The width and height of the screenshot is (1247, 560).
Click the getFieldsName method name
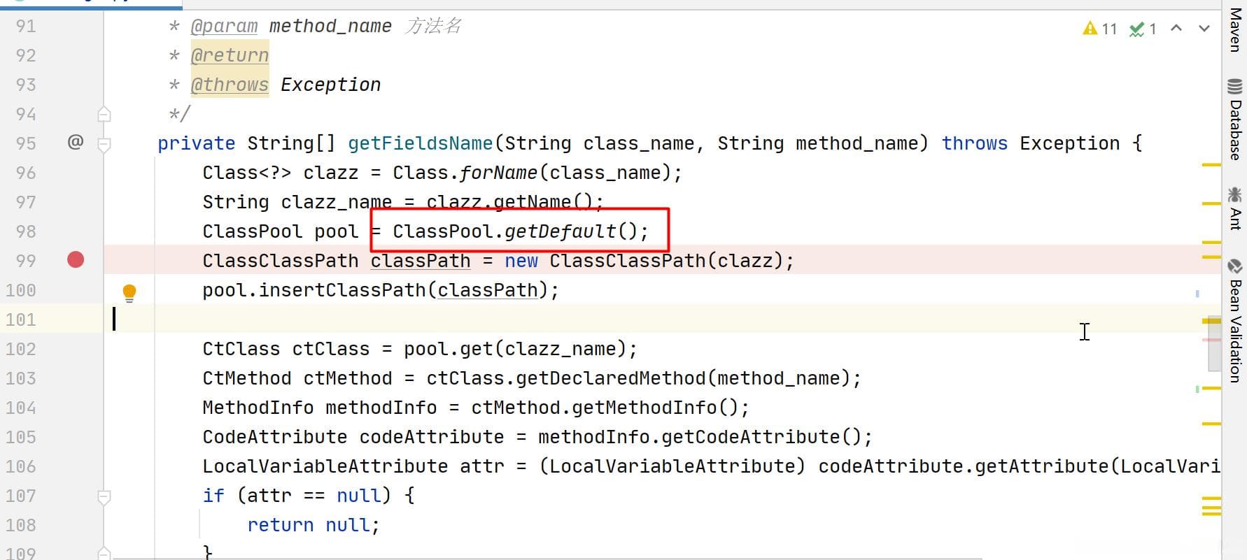point(421,143)
